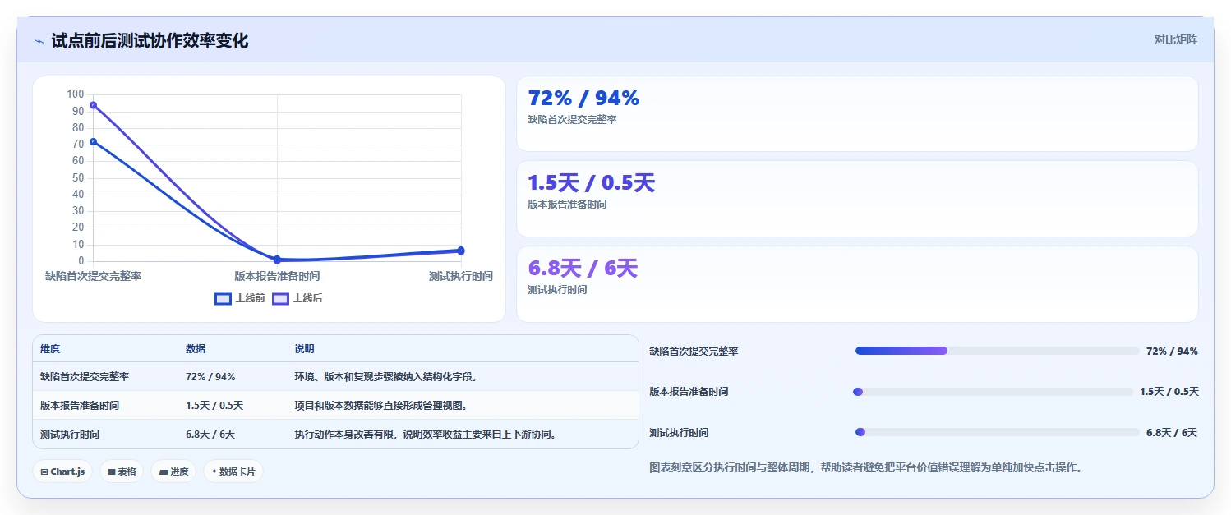
Task: Click the progress value 72% / 94%
Action: click(x=1172, y=351)
